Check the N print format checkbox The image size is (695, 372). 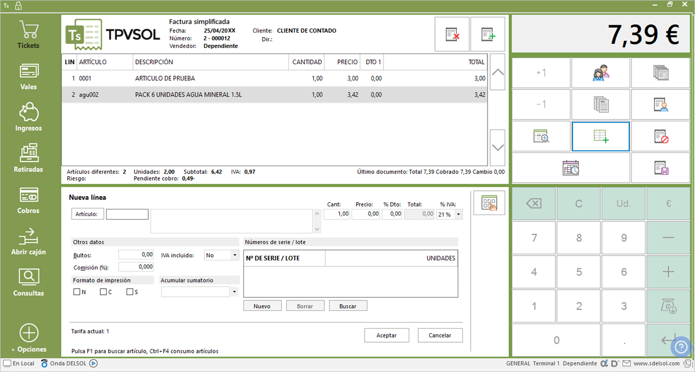click(77, 292)
